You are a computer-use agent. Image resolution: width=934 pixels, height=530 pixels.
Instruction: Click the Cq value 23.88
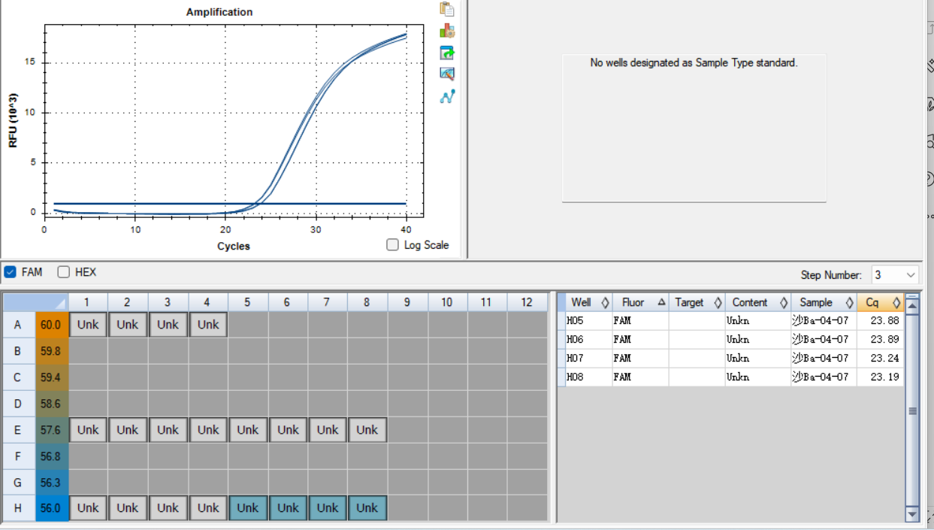[x=885, y=320]
